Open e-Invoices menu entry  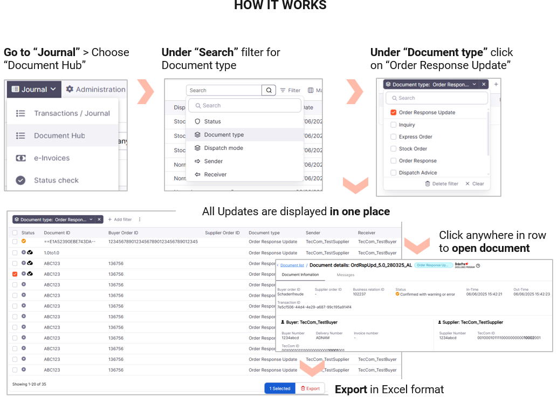63,158
